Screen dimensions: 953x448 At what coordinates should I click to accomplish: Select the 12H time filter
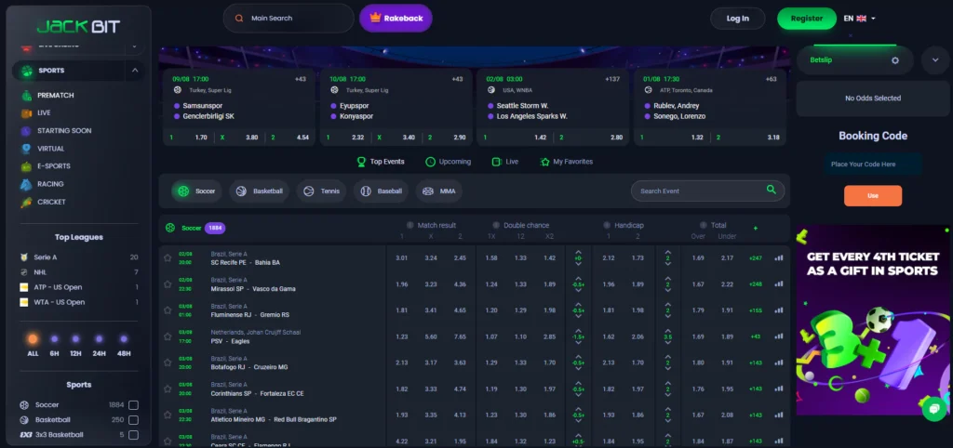[75, 345]
